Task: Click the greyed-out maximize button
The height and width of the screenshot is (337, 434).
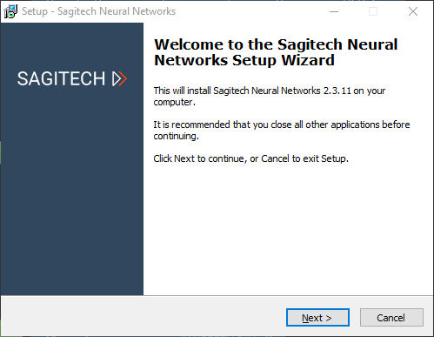Action: point(373,11)
